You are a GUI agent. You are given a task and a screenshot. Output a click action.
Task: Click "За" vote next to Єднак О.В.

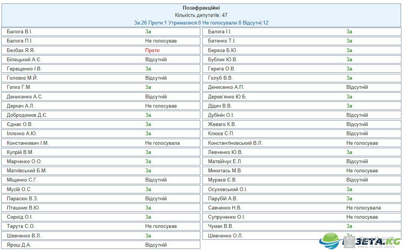(148, 124)
